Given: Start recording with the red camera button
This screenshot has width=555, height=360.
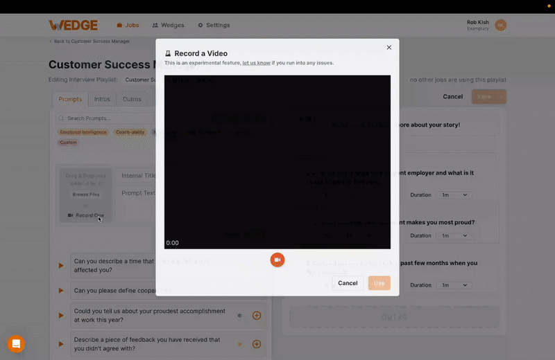Looking at the screenshot, I should point(277,260).
